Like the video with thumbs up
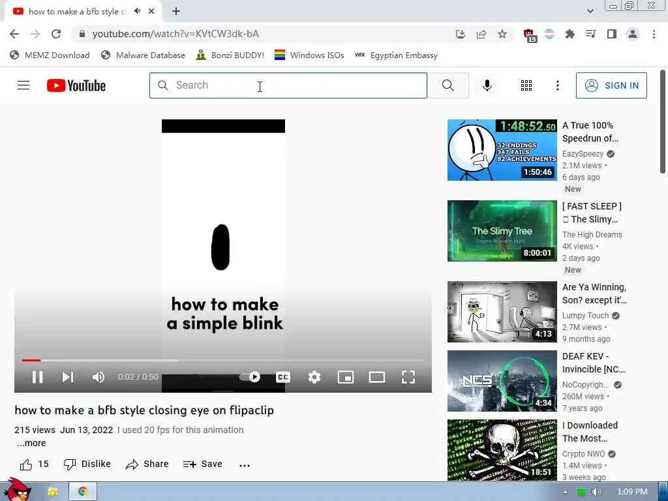Screen dimensions: 668x501 pyautogui.click(x=34, y=464)
